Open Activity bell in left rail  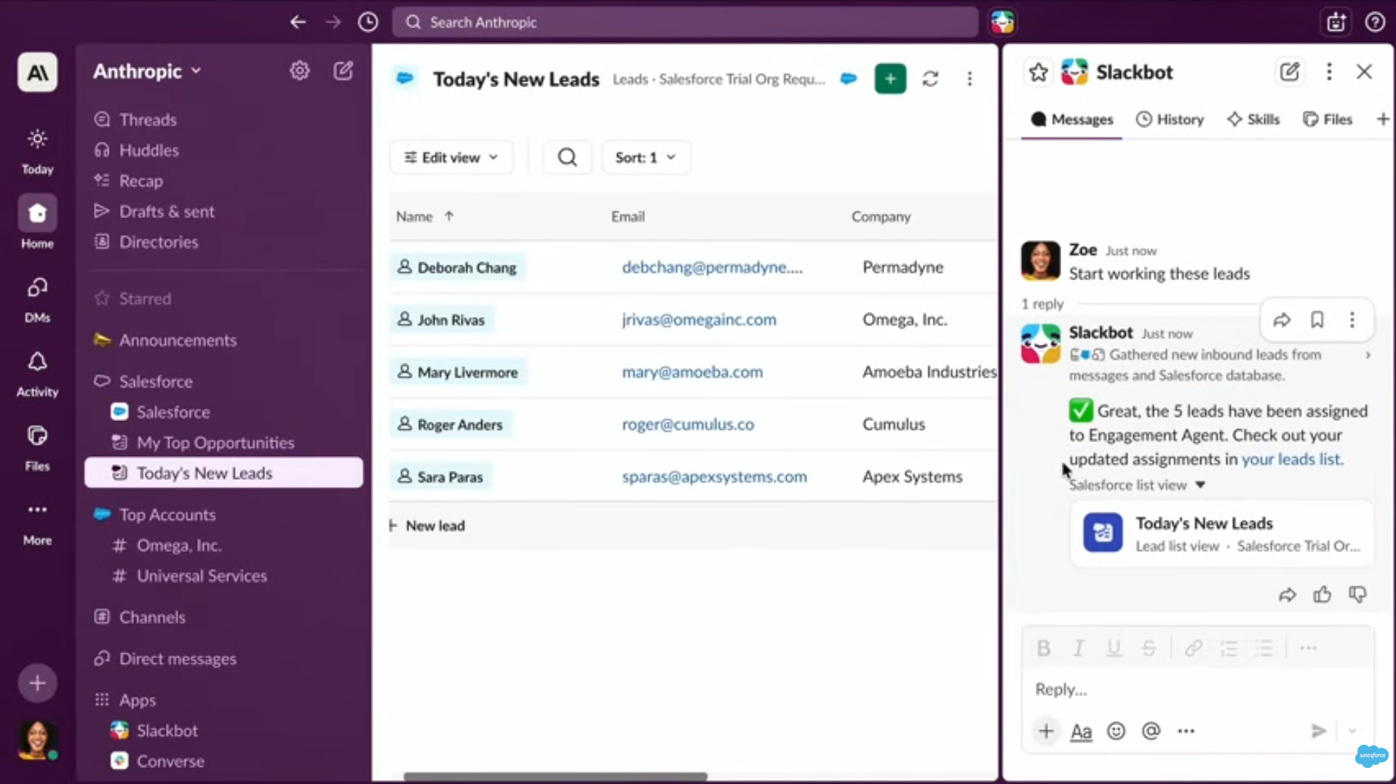(37, 374)
